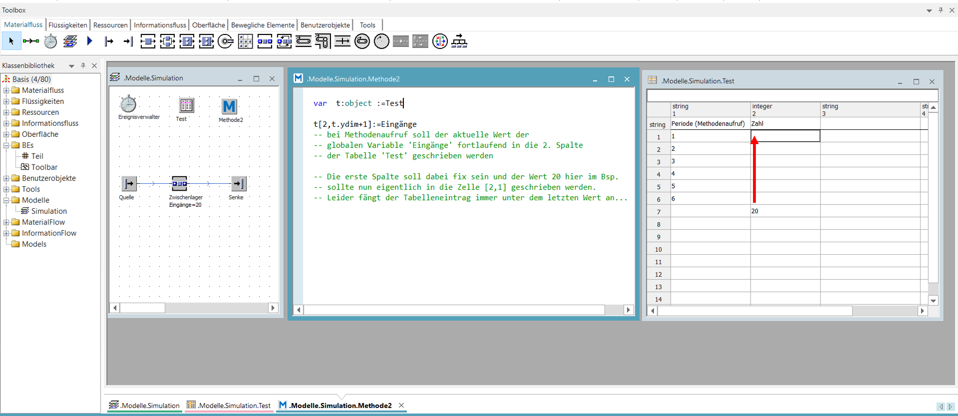
Task: Open the Oberfläche toolbox tab
Action: click(209, 25)
